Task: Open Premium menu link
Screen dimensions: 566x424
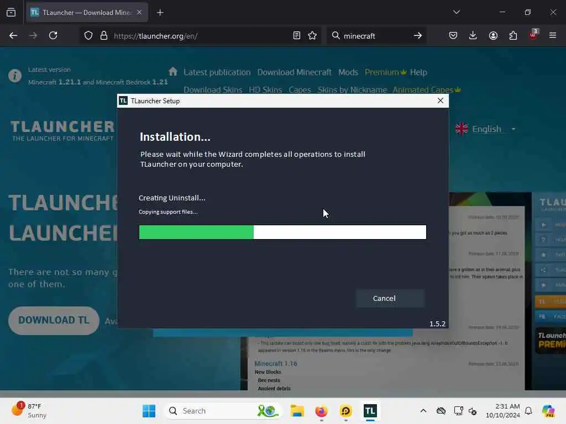Action: pos(385,72)
